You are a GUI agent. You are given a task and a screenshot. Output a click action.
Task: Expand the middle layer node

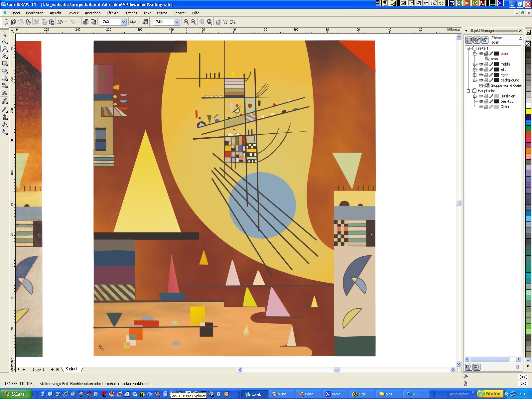coord(475,64)
